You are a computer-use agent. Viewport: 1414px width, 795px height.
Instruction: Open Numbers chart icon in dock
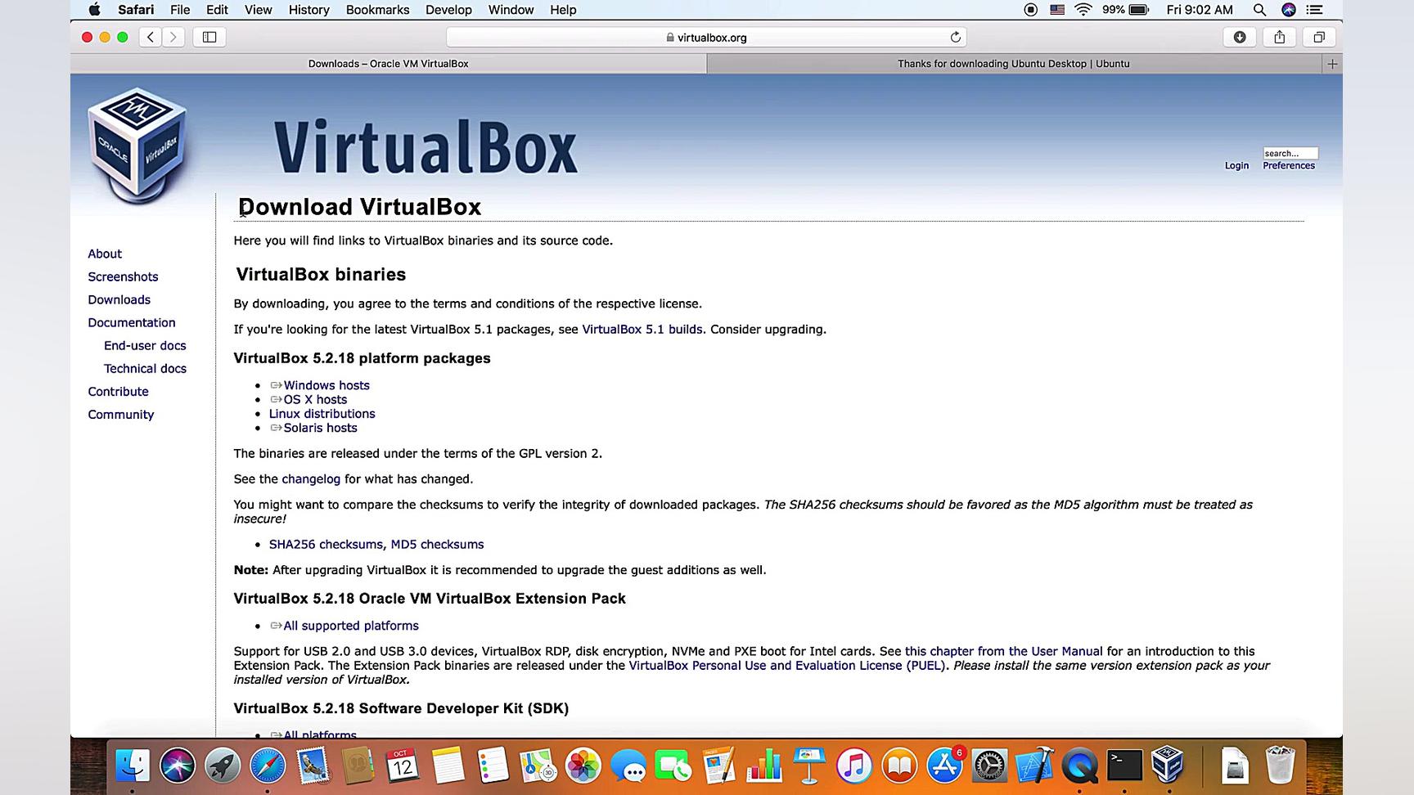point(764,766)
